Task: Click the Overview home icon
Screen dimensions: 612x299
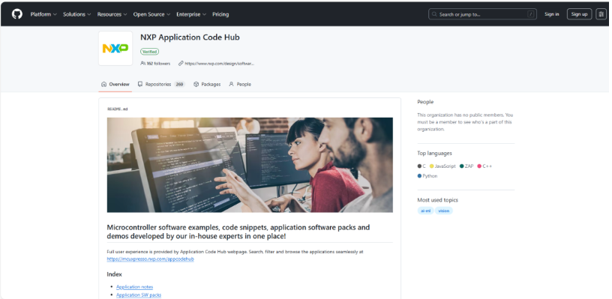Action: (103, 84)
